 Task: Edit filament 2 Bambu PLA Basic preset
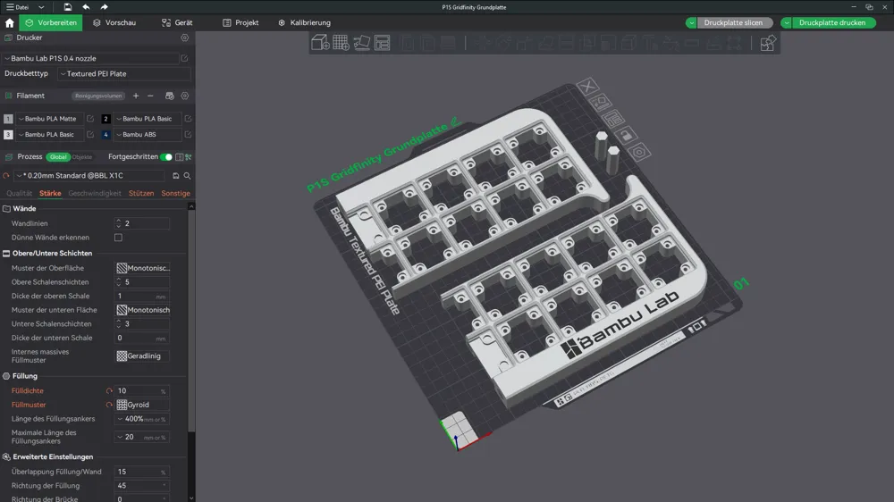(x=188, y=119)
